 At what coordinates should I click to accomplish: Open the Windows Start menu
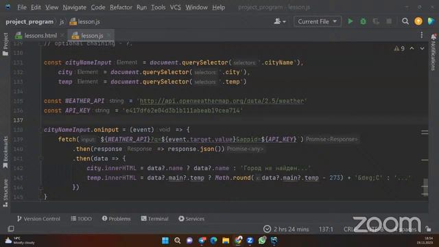165,241
